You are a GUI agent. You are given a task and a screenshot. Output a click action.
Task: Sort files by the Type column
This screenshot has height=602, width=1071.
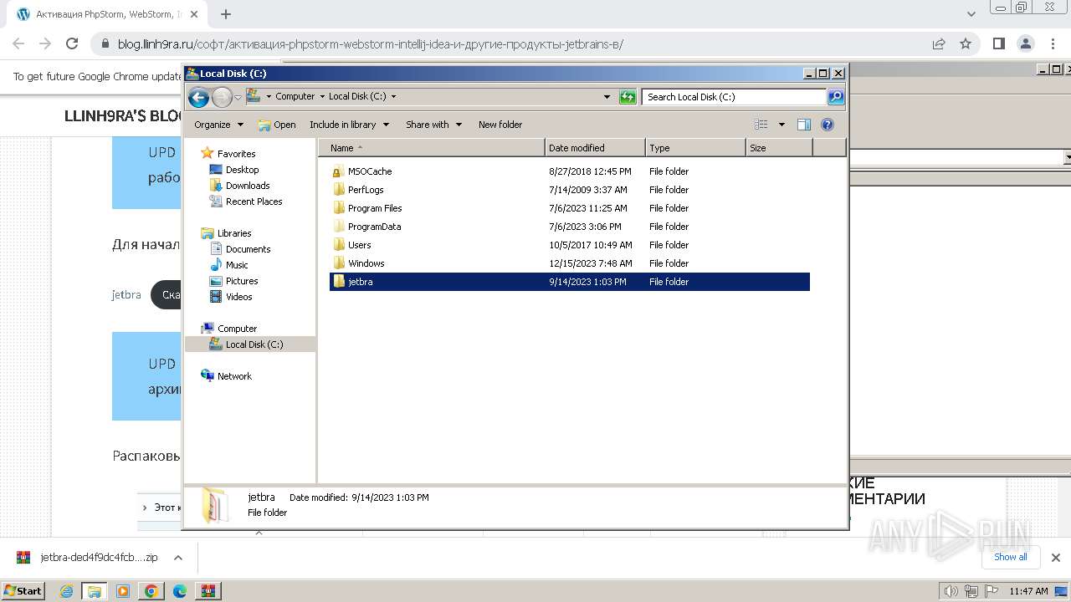click(695, 148)
